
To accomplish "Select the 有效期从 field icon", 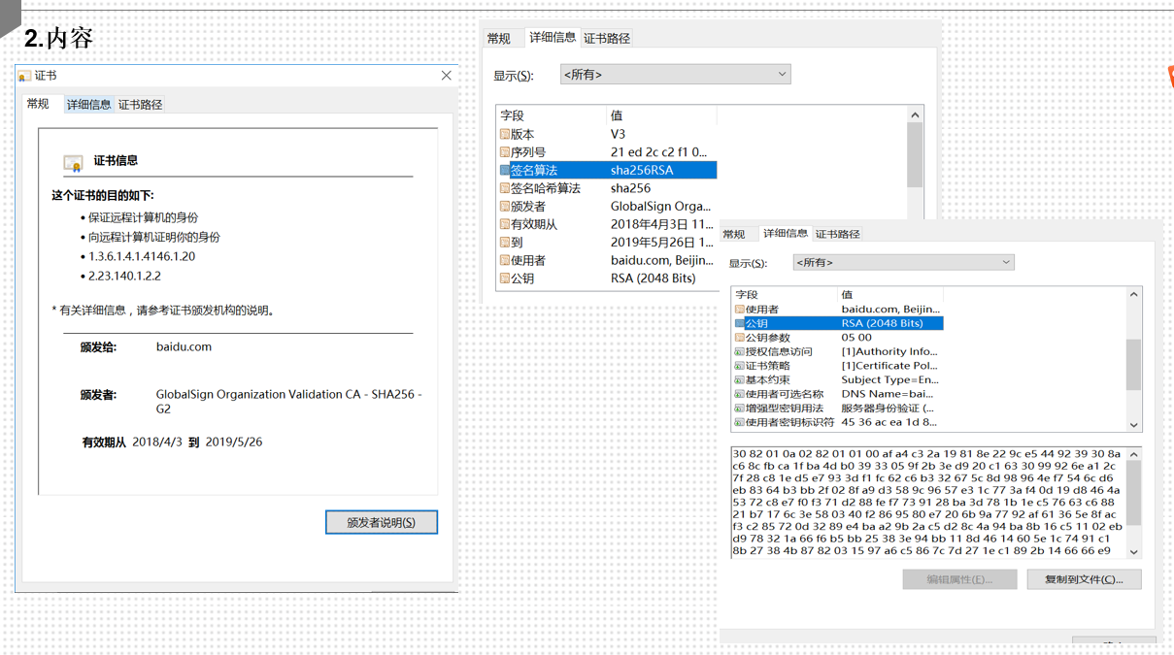I will click(505, 224).
